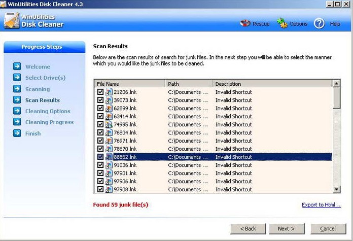This screenshot has width=353, height=241.
Task: Go to the Cleaning Progress step label
Action: coord(50,122)
